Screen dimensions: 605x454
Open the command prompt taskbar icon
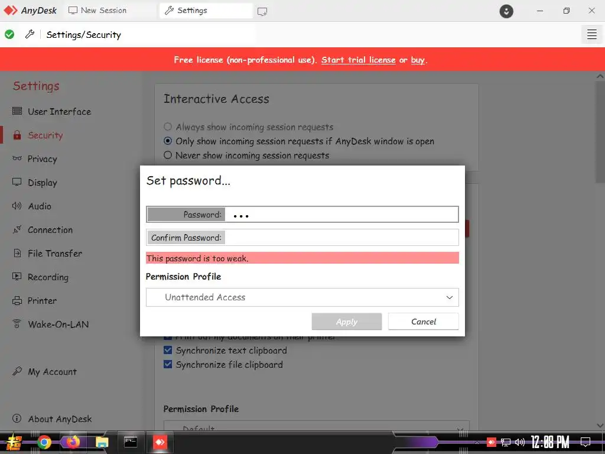point(131,442)
